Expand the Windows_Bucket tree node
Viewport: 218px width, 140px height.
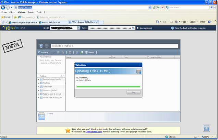click(x=38, y=90)
